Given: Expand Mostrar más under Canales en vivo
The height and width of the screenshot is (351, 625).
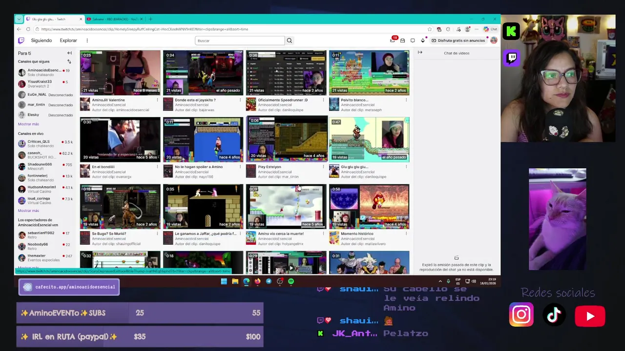Looking at the screenshot, I should (x=28, y=211).
